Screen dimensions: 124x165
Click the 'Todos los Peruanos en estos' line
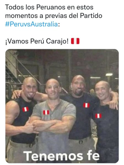point(49,7)
